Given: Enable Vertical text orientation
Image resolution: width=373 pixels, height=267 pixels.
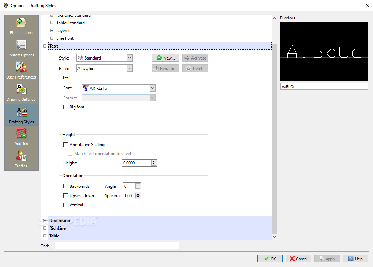Looking at the screenshot, I should [66, 205].
